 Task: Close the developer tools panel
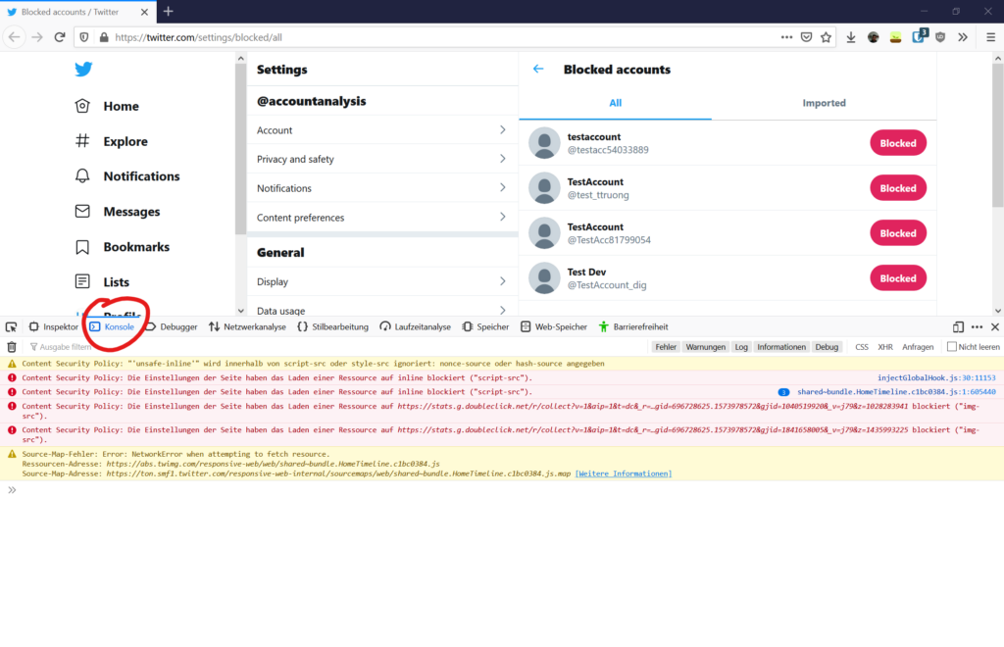[995, 327]
